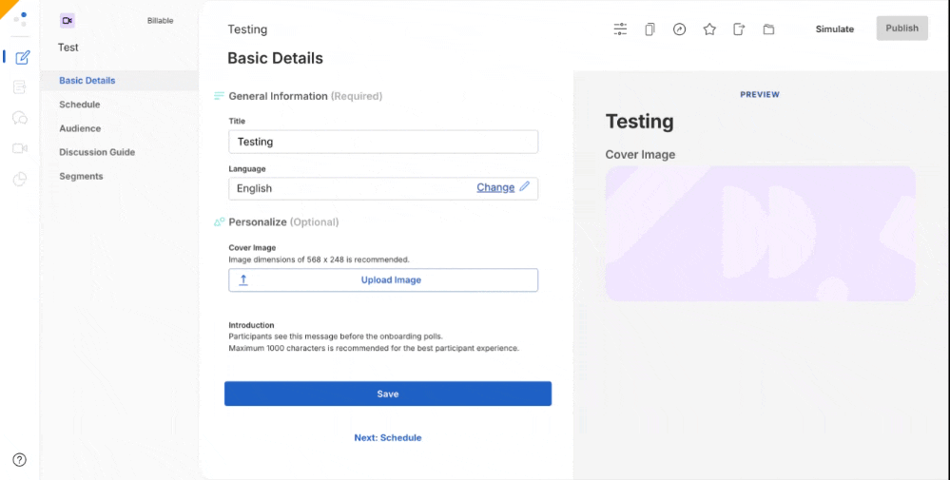Image resolution: width=950 pixels, height=480 pixels.
Task: Open the pie chart icon in left rail
Action: click(x=20, y=179)
